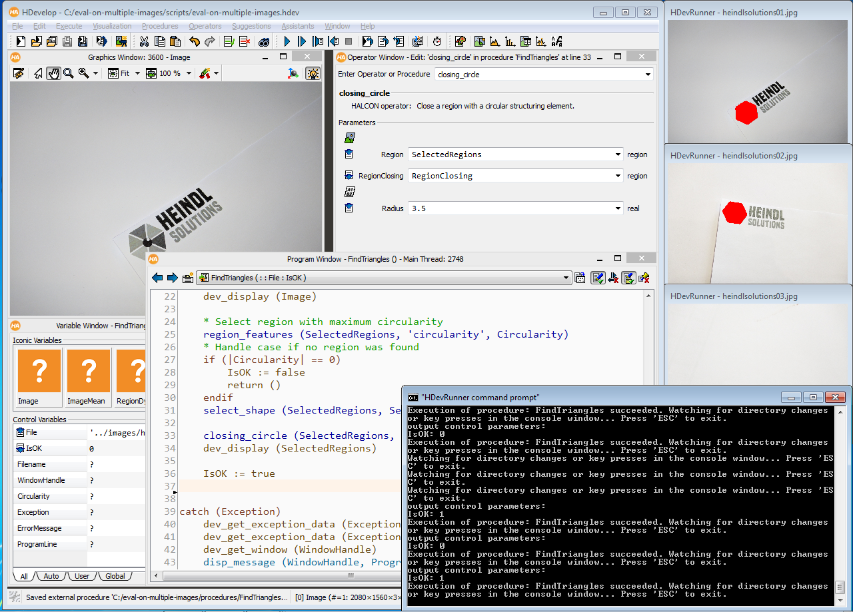Viewport: 853px width, 612px height.
Task: Expand the FindTriangles procedure dropdown
Action: click(566, 278)
